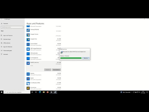The height and width of the screenshot is (112, 149).
Task: Click the Deinstallieren button for IKARUS anti.virus
Action: click(x=56, y=70)
